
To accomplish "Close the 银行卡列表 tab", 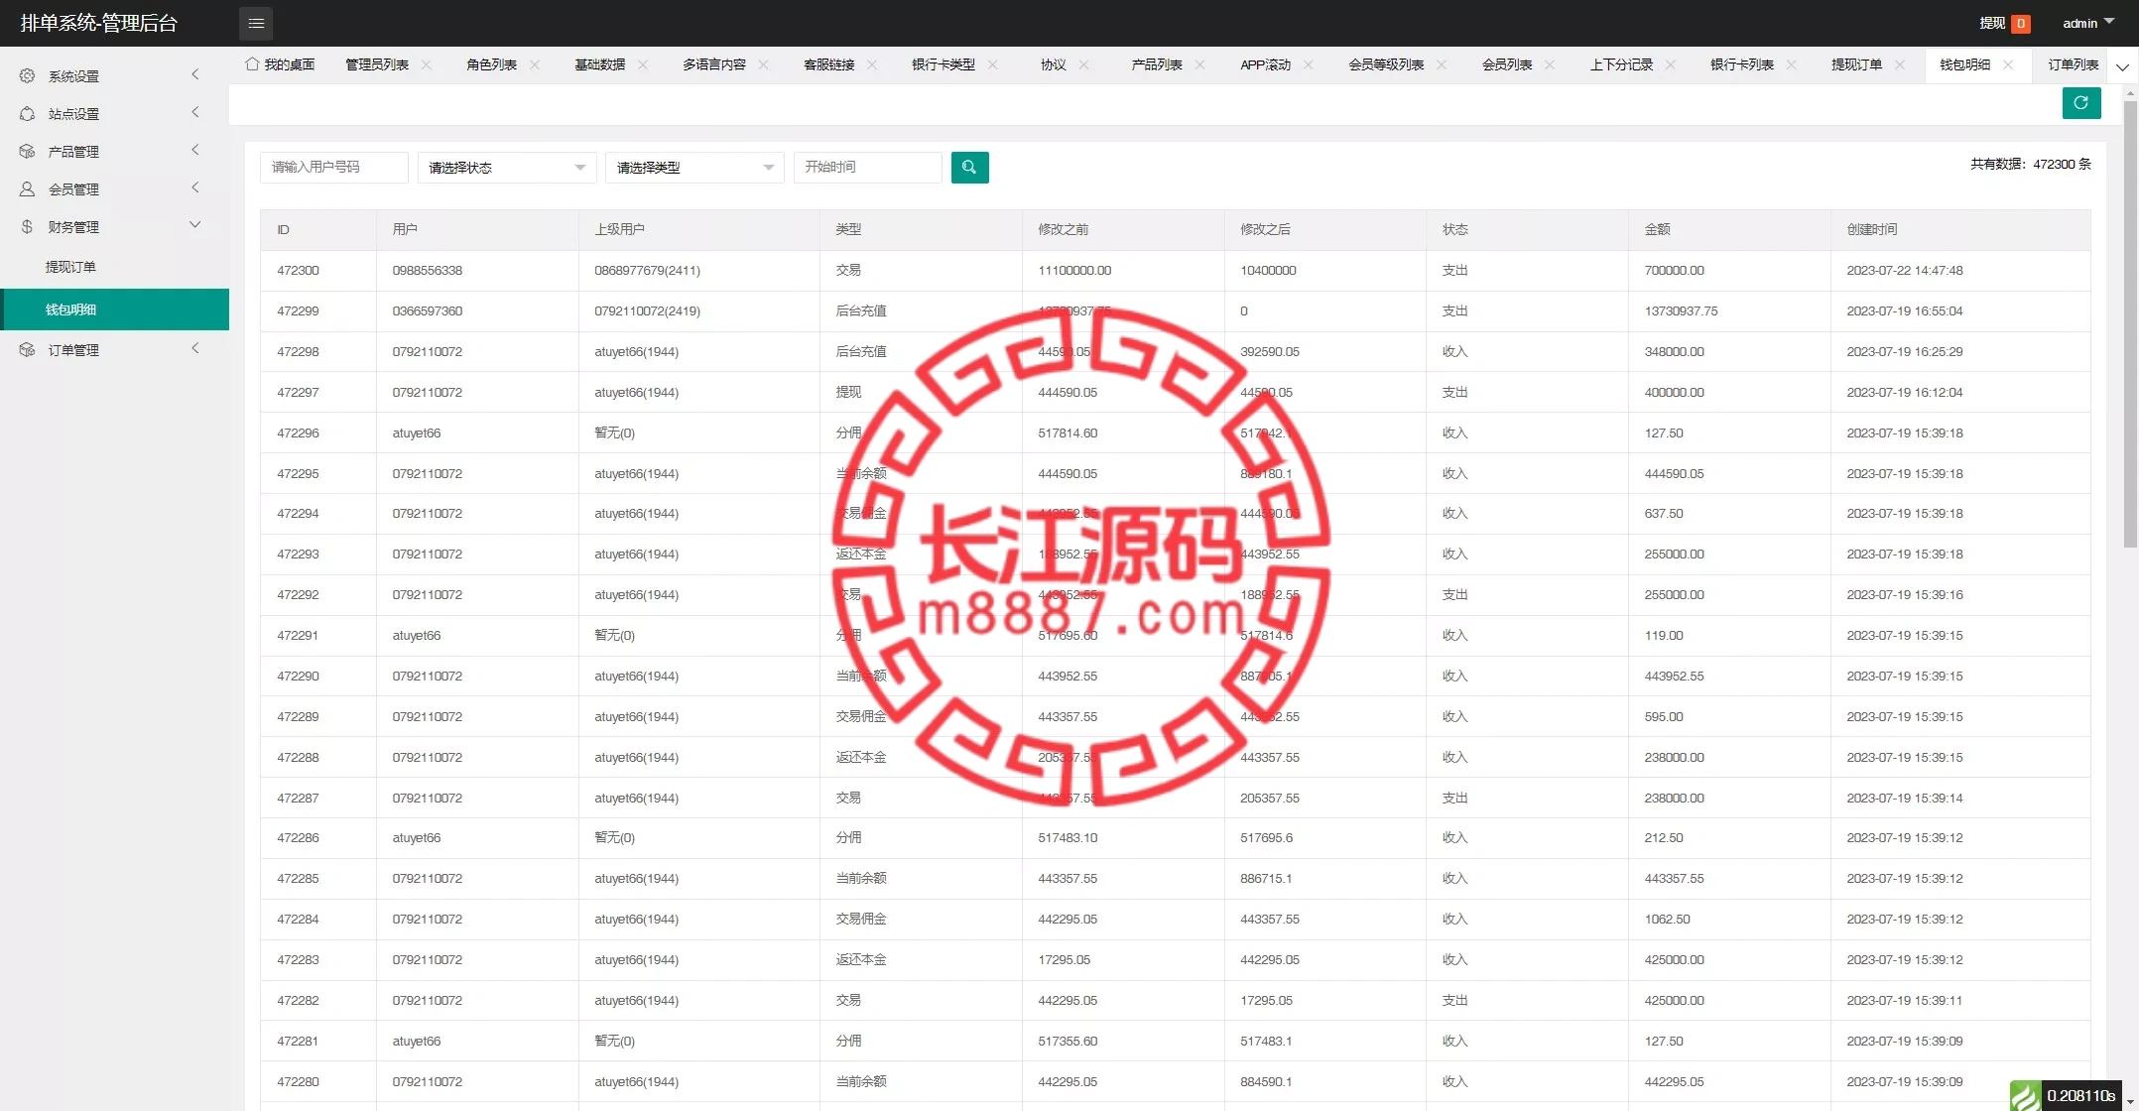I will pos(1791,64).
